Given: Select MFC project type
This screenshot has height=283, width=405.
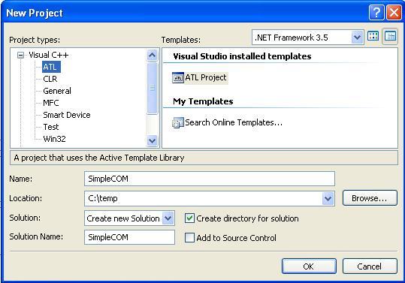Looking at the screenshot, I should point(51,103).
